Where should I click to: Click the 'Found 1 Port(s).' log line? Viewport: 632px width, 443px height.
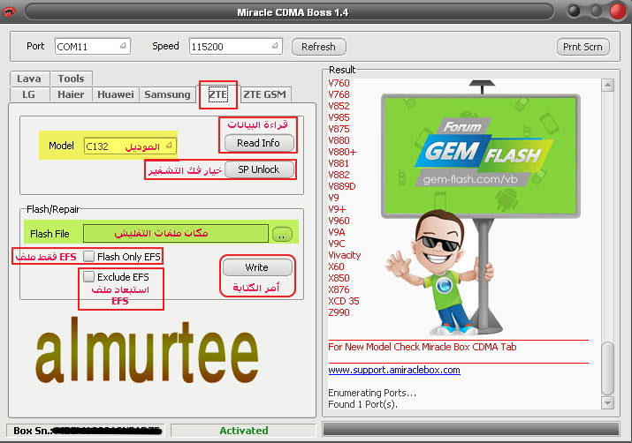coord(362,404)
